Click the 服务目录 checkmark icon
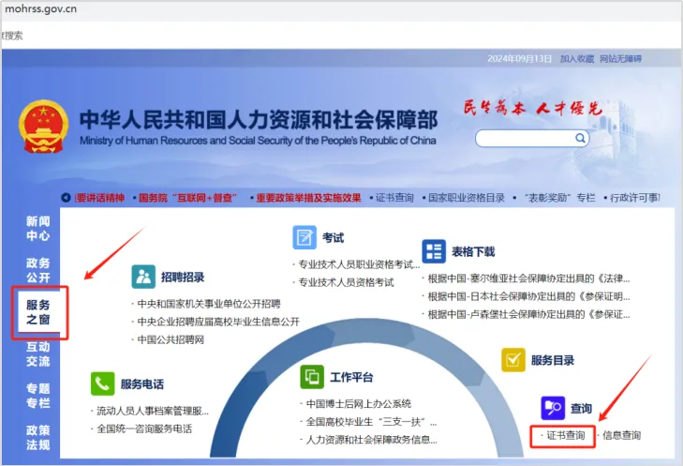This screenshot has width=683, height=466. [x=513, y=360]
